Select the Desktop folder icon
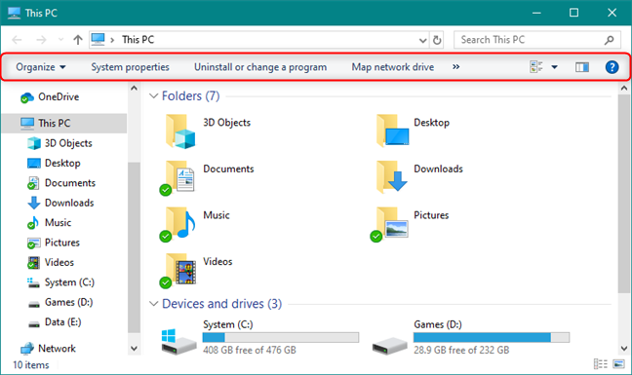Viewport: 632px width, 375px height. coord(392,131)
